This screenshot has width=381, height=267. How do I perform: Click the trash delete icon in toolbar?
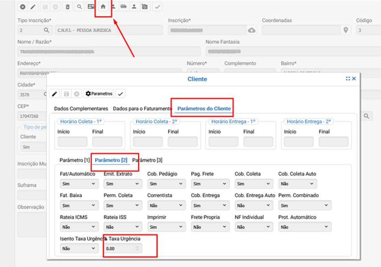click(x=67, y=7)
